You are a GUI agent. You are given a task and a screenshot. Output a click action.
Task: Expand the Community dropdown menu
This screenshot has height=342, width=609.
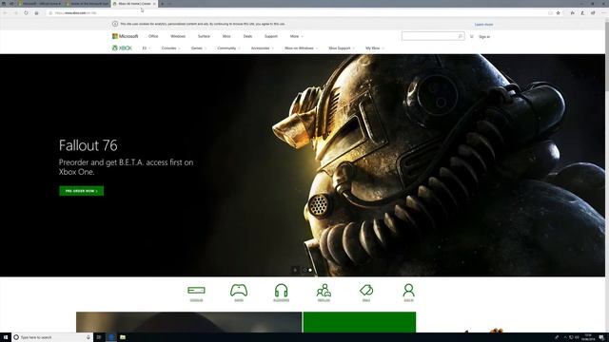pyautogui.click(x=228, y=48)
